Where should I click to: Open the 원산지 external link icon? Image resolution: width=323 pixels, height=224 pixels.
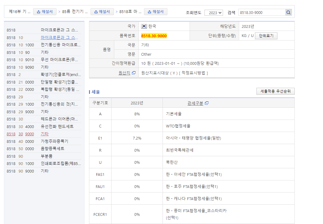[x=134, y=73]
